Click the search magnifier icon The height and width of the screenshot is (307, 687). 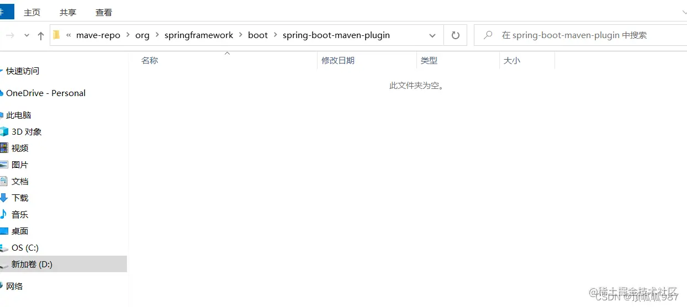488,35
